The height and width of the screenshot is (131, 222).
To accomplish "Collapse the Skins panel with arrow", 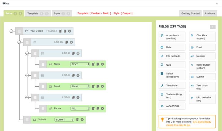I will click(x=217, y=4).
